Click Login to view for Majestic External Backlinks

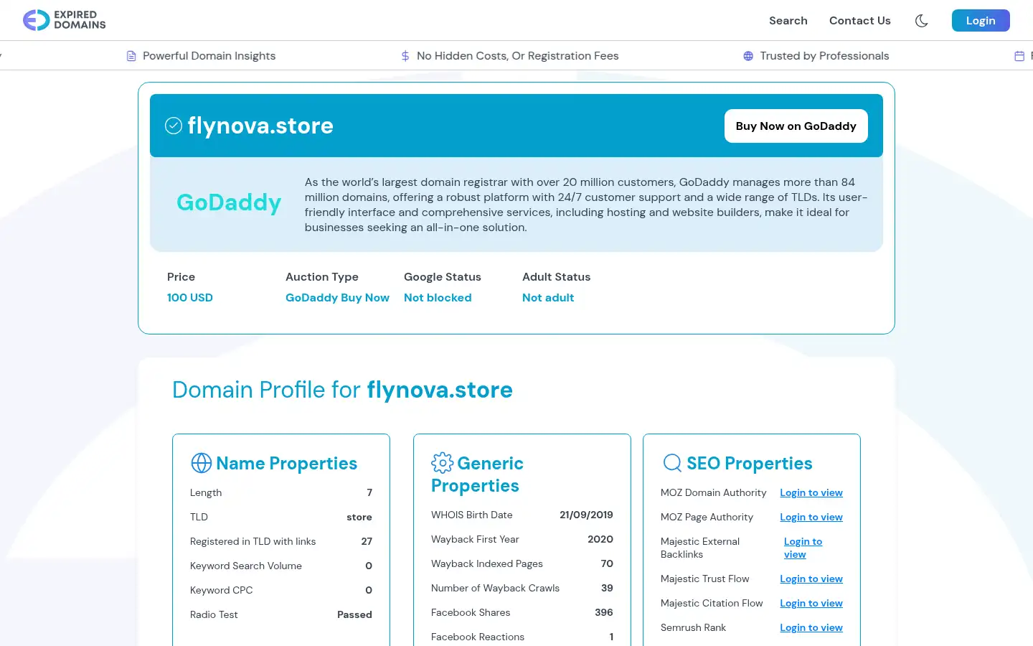click(x=803, y=548)
